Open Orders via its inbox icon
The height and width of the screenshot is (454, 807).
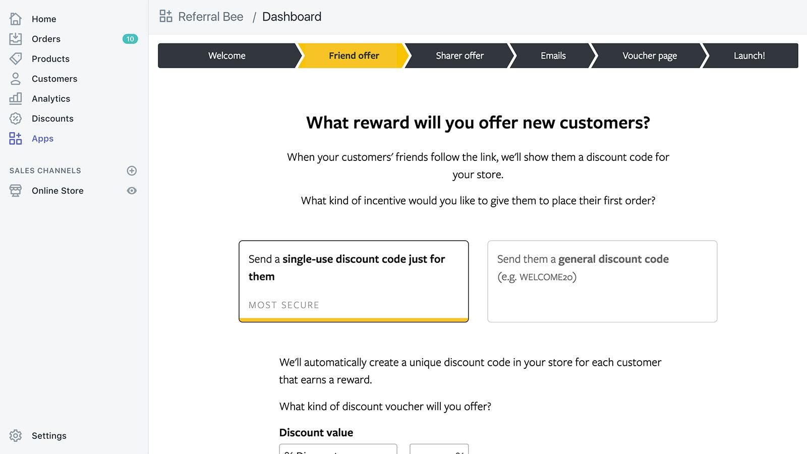point(16,38)
